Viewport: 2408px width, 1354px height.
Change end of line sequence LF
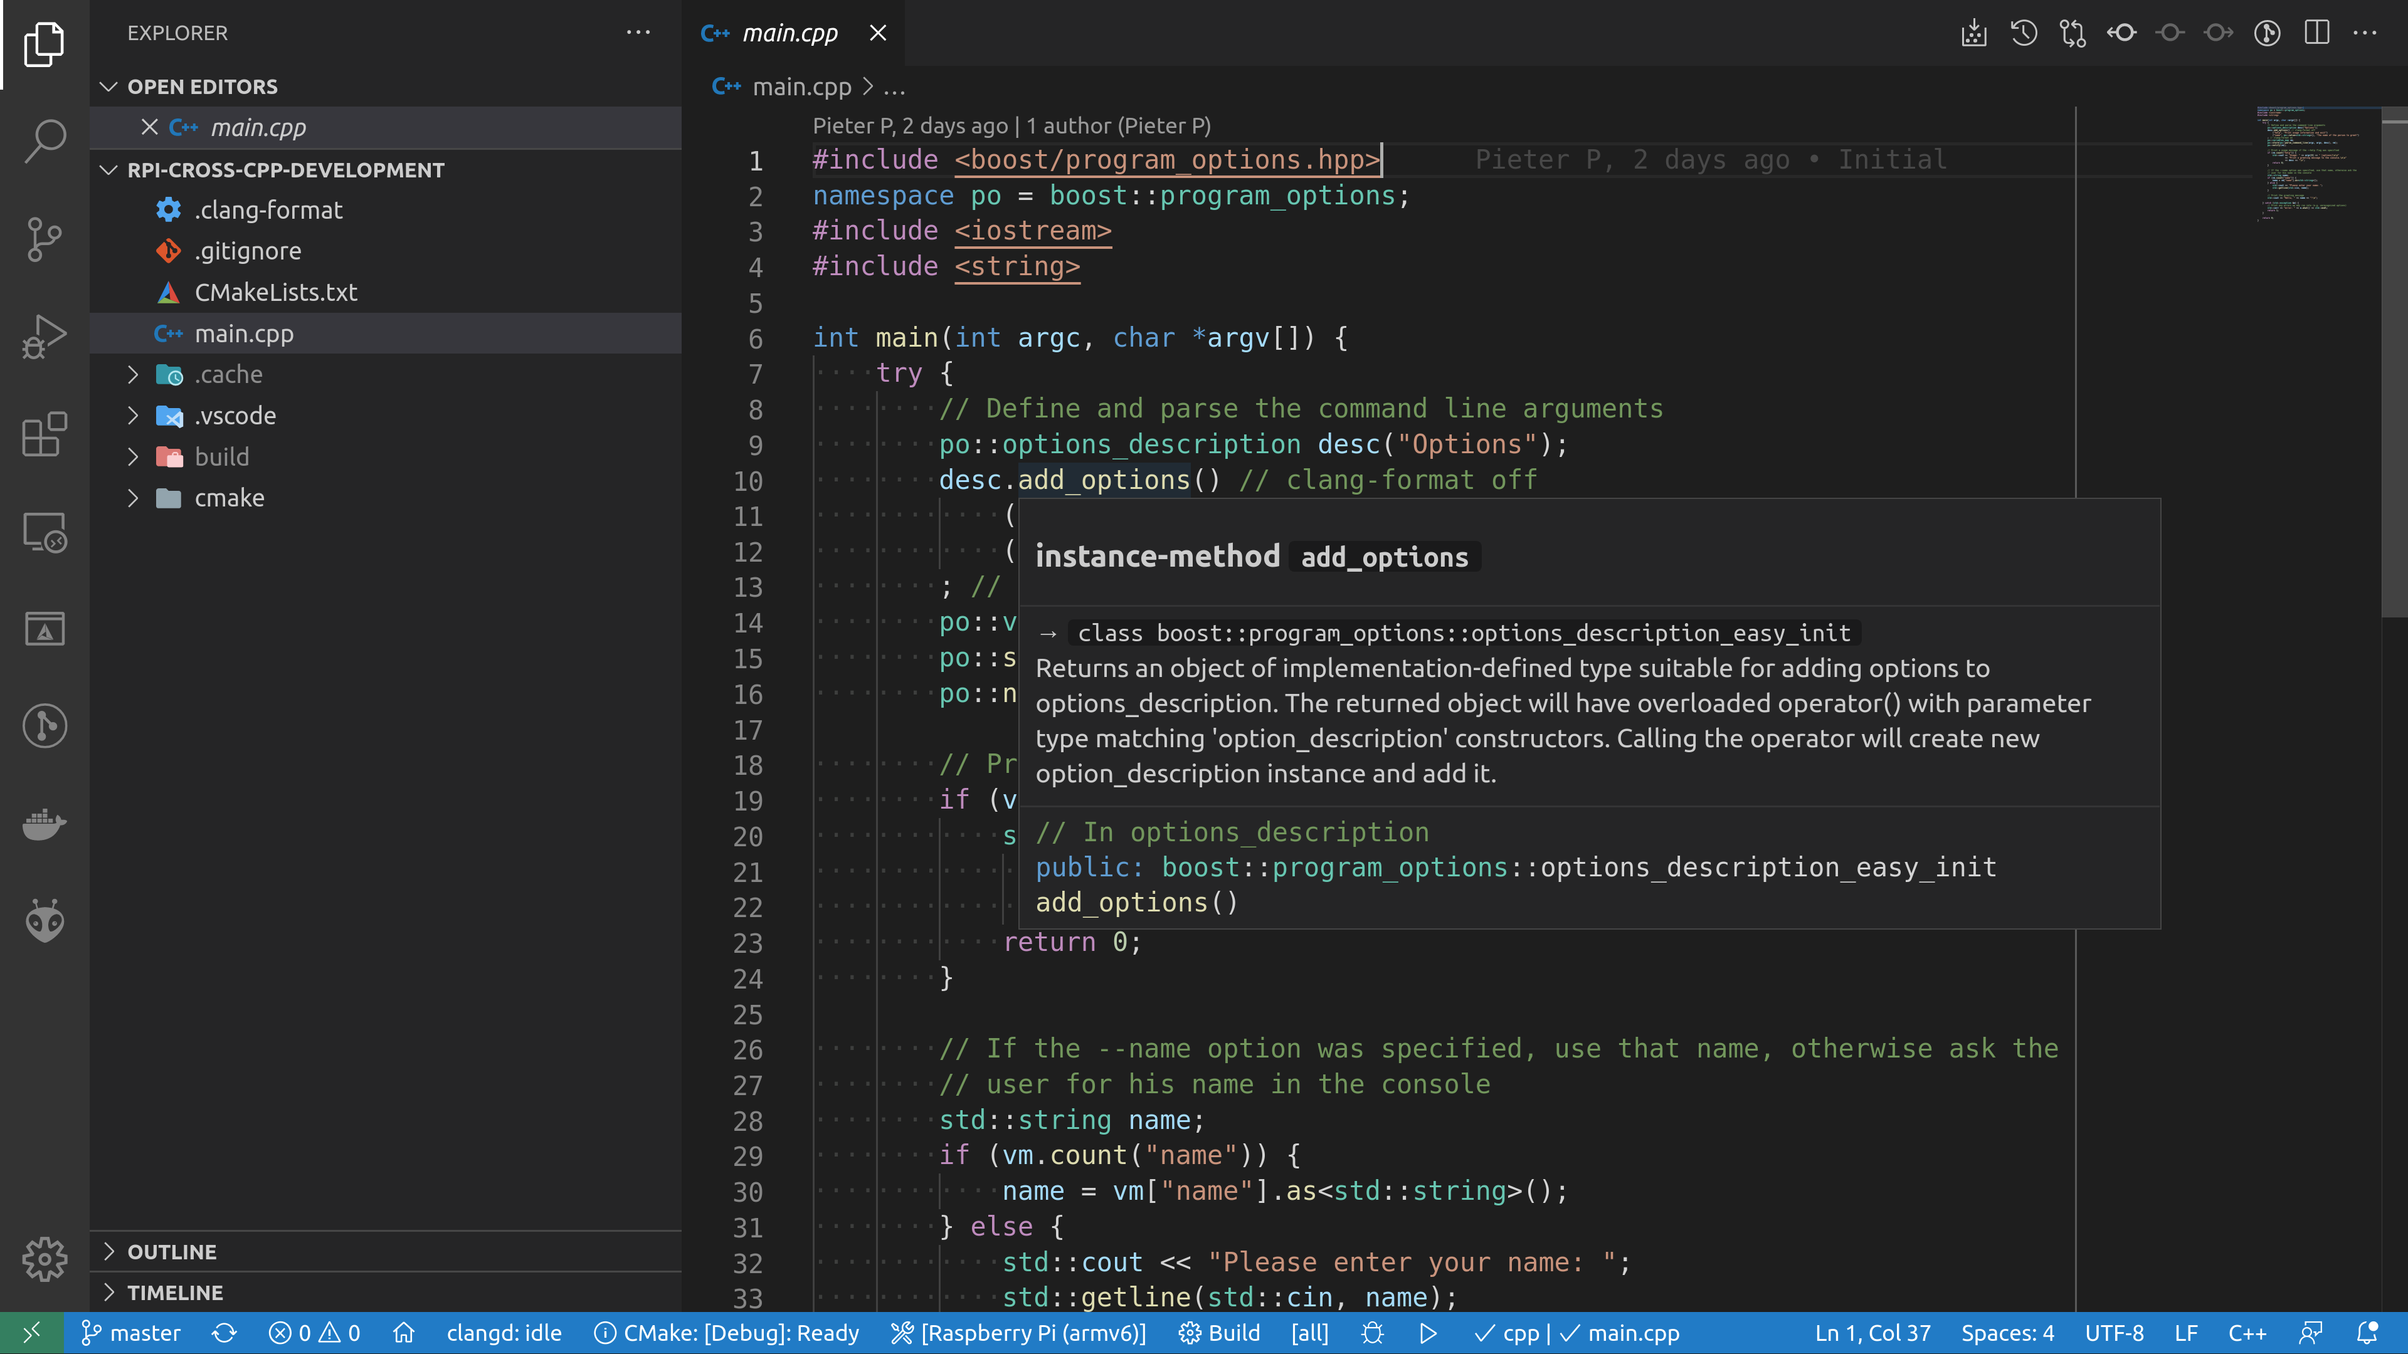coord(2185,1333)
